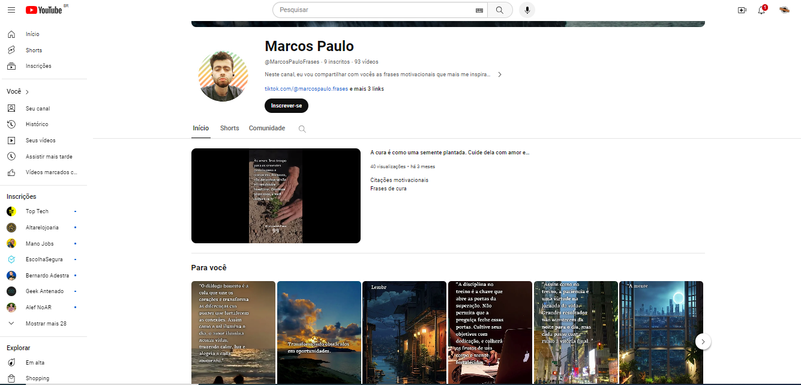801x385 pixels.
Task: Open the notifications bell
Action: [762, 10]
